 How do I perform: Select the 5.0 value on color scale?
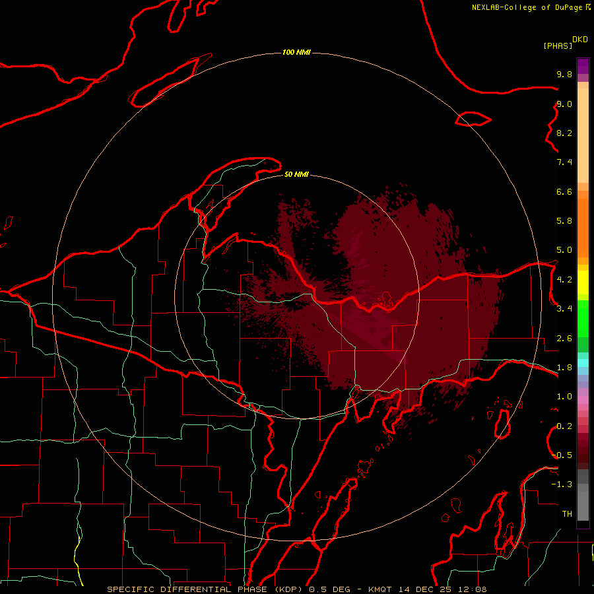pos(564,250)
